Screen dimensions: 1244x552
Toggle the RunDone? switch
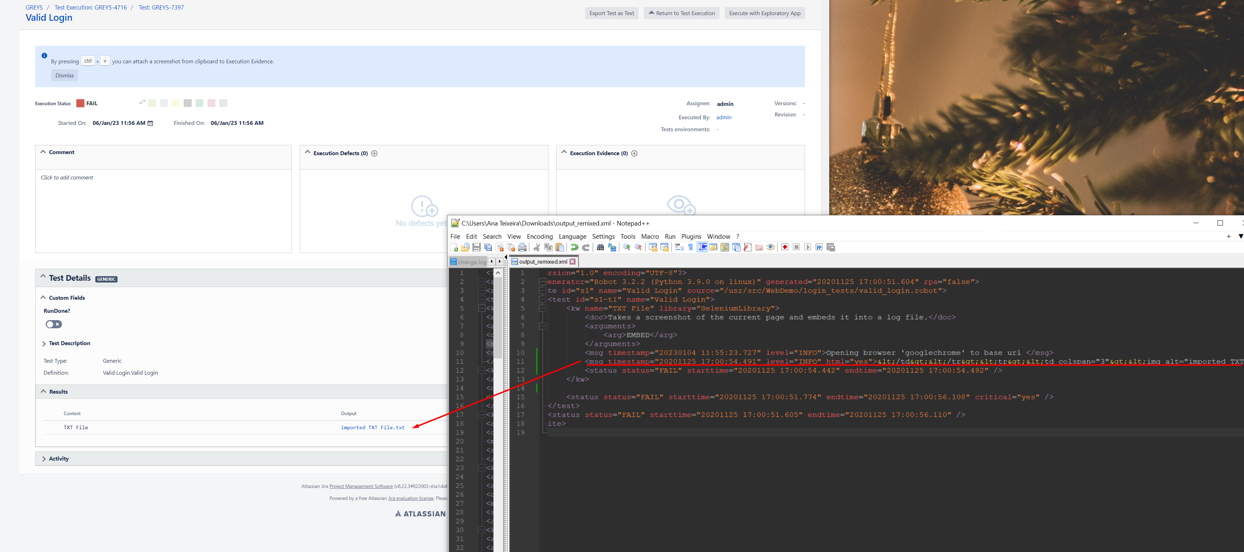(x=53, y=324)
